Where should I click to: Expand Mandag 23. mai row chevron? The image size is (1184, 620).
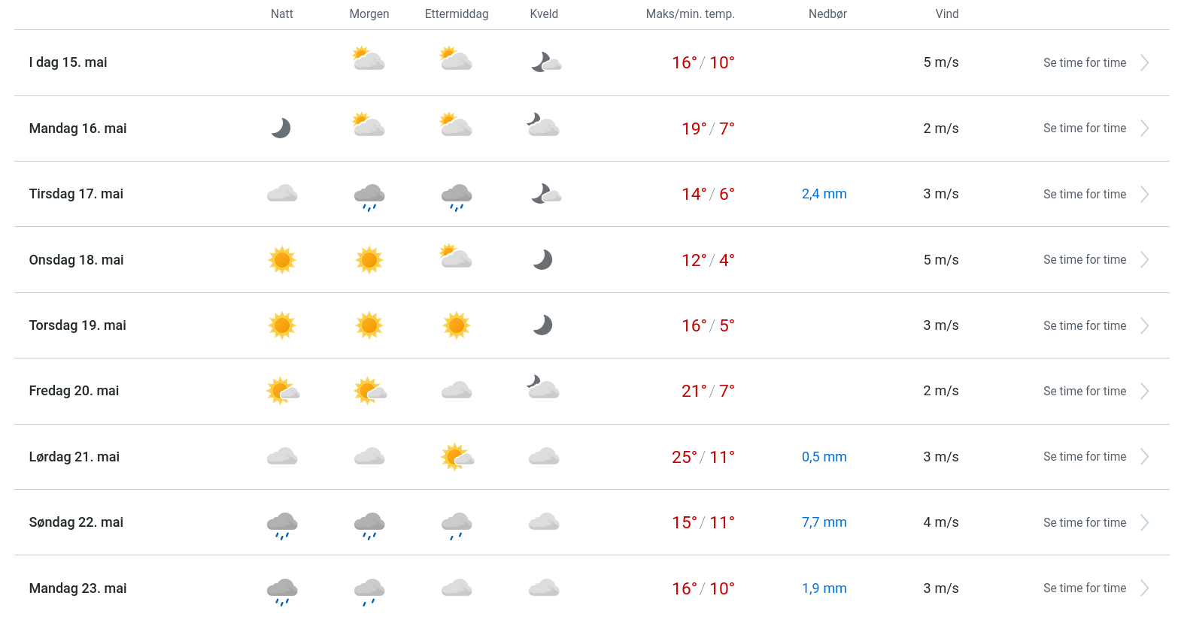(x=1144, y=588)
